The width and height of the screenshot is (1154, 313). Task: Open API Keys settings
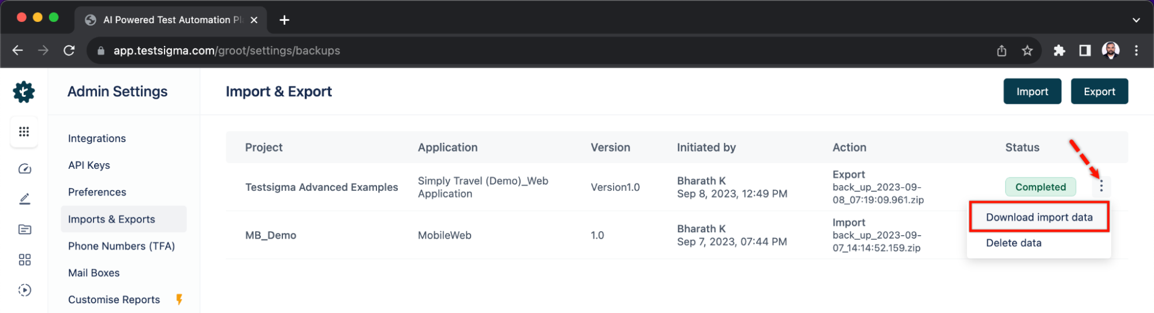point(89,165)
